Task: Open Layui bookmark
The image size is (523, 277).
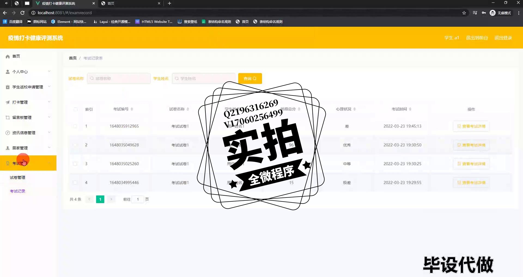Action: click(x=112, y=21)
